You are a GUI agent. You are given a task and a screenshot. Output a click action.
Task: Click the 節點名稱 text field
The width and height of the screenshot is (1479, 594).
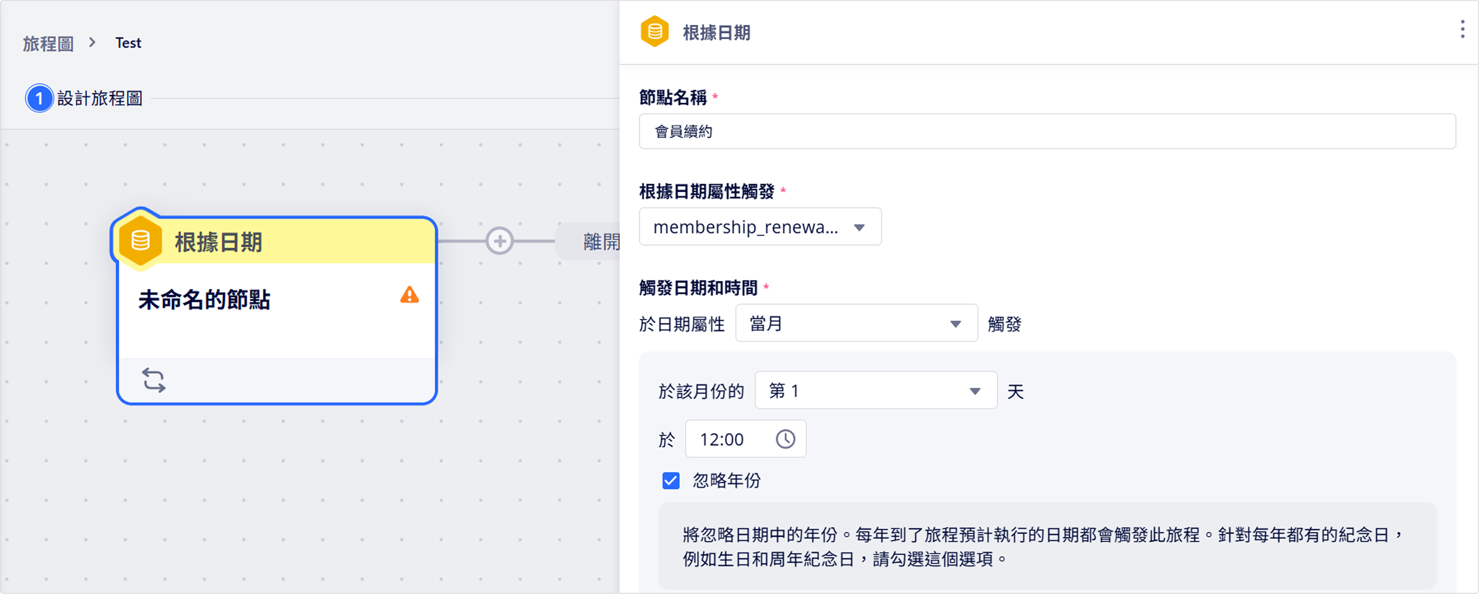pos(1046,131)
